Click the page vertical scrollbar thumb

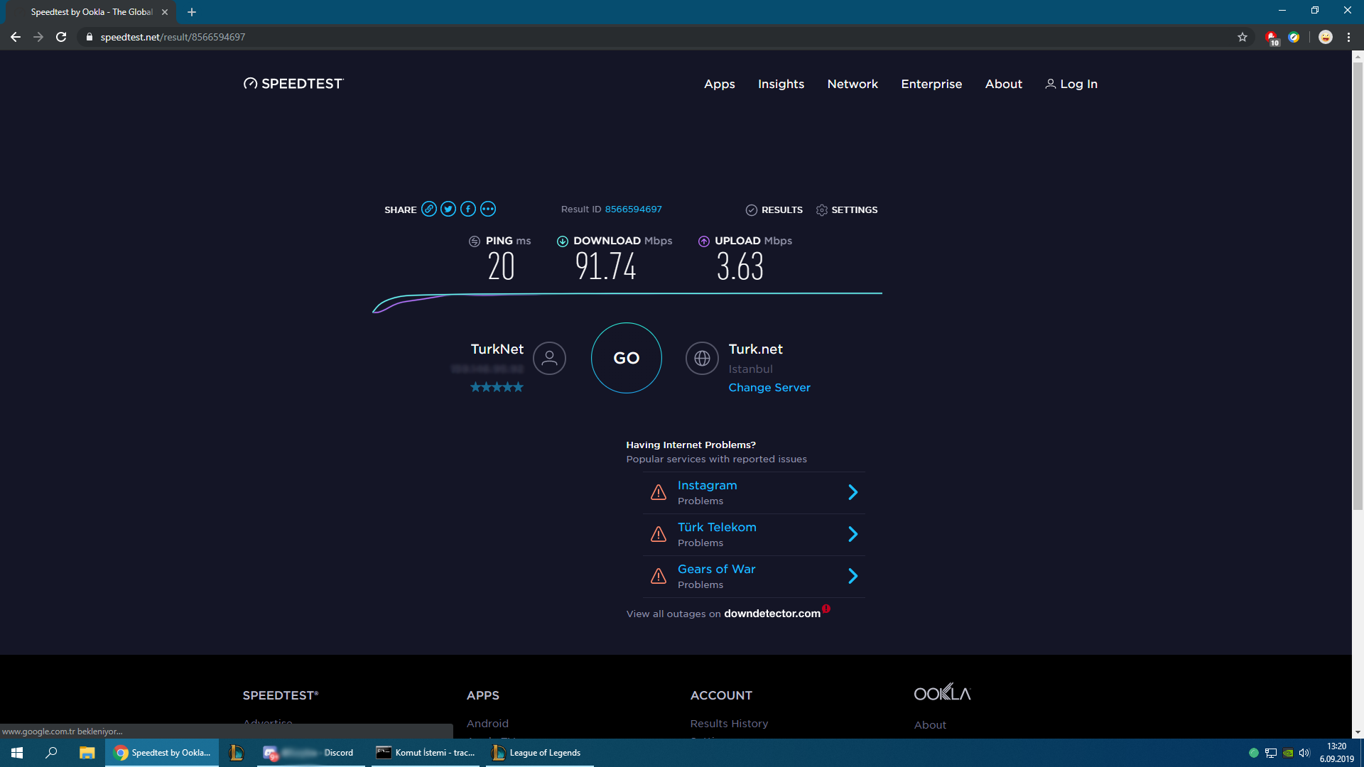1358,285
